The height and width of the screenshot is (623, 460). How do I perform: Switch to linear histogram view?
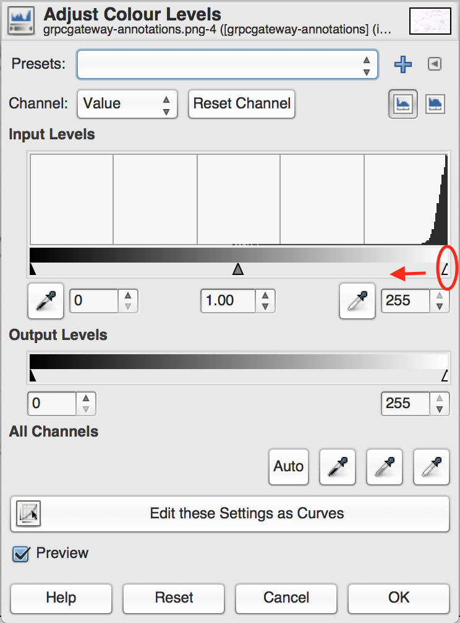[x=403, y=104]
